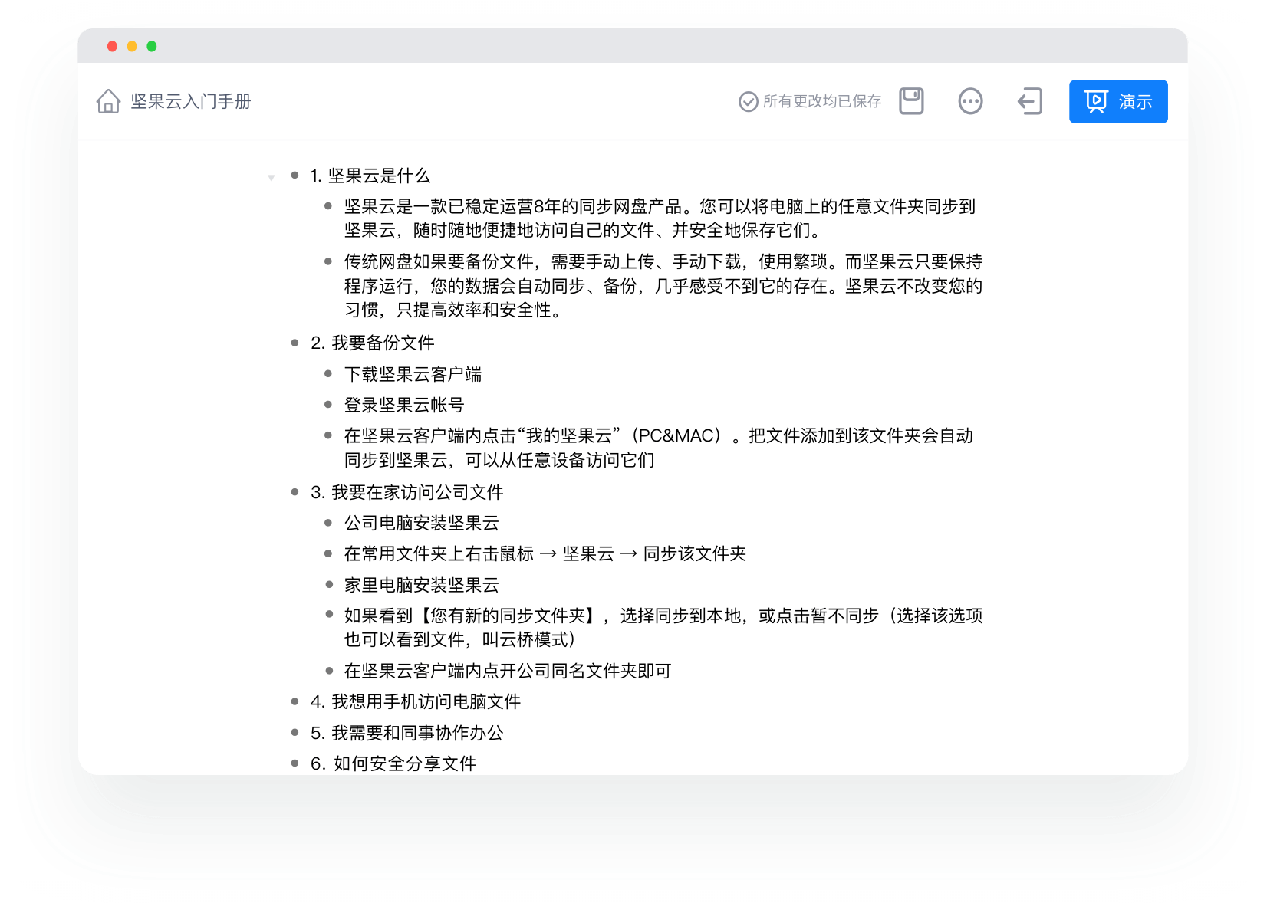Image resolution: width=1267 pixels, height=903 pixels.
Task: Click the exit arrow icon
Action: (x=1029, y=101)
